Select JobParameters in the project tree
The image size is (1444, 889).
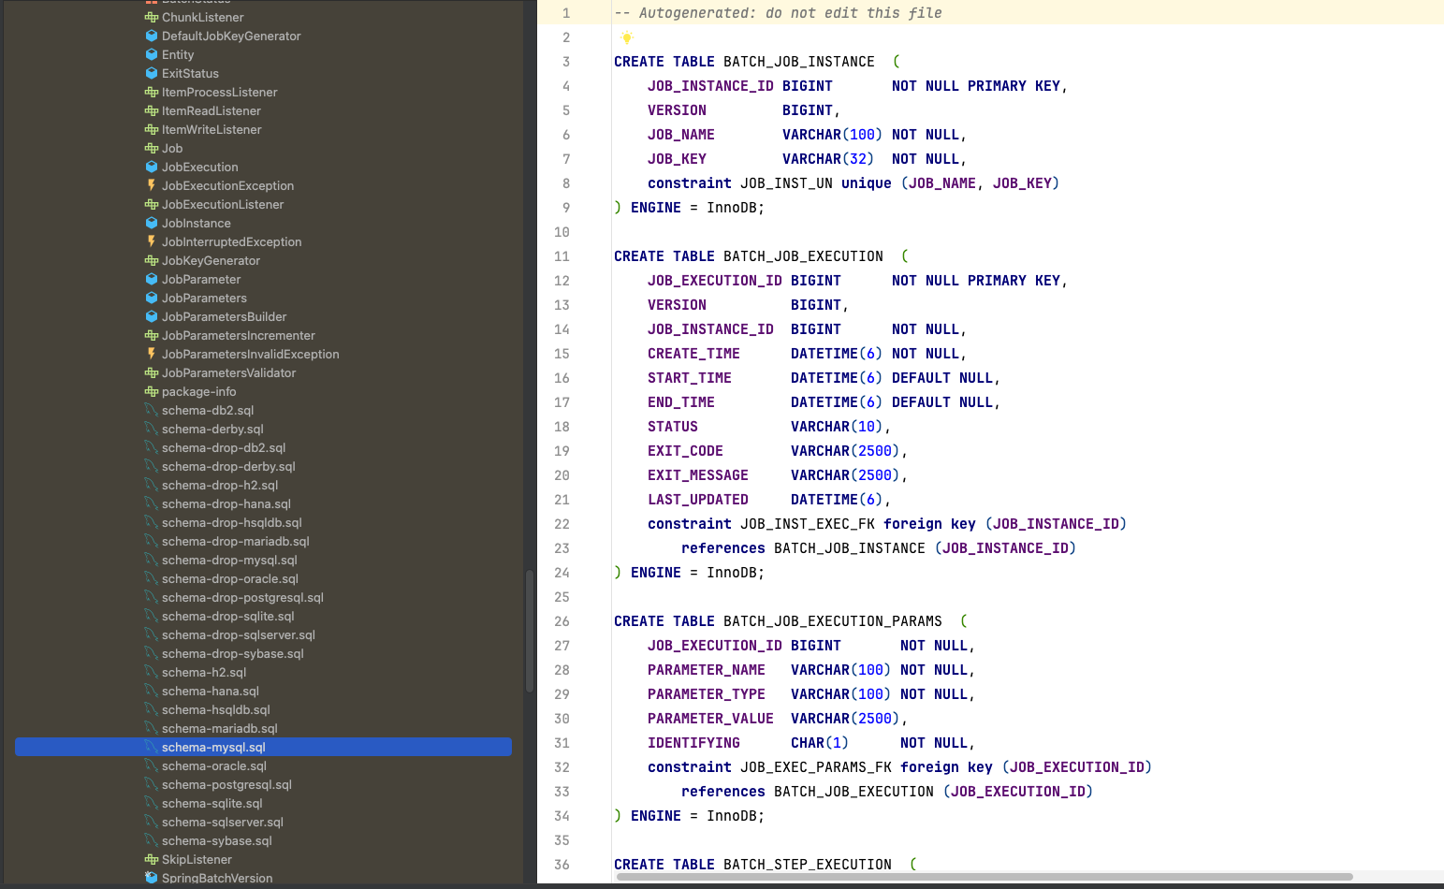(x=204, y=298)
